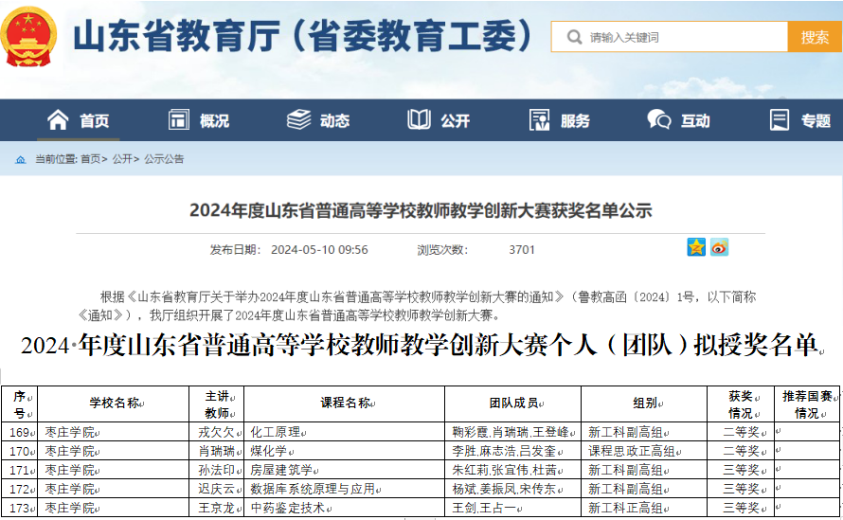This screenshot has width=843, height=520.
Task: Click the national emblem logo
Action: [31, 37]
